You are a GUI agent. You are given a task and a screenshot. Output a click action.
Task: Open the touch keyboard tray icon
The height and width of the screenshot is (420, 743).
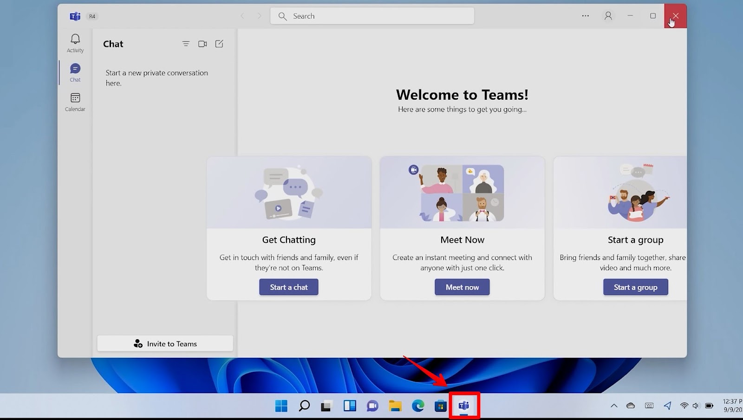click(x=649, y=406)
